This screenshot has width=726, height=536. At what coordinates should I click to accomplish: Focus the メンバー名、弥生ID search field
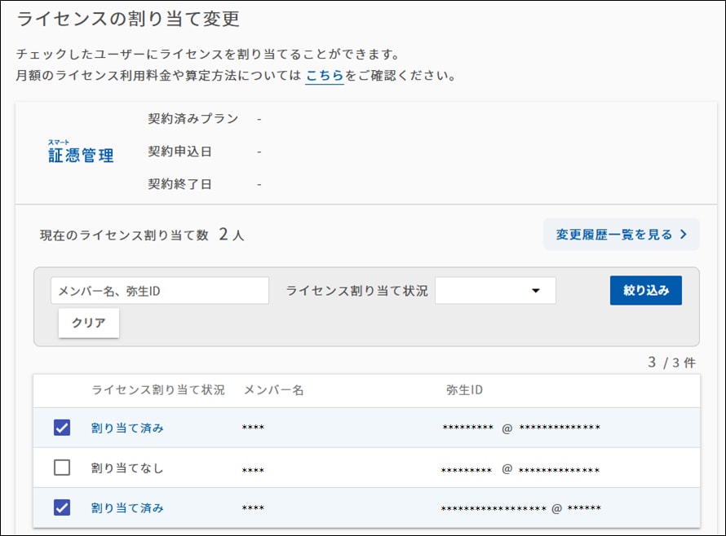point(160,291)
